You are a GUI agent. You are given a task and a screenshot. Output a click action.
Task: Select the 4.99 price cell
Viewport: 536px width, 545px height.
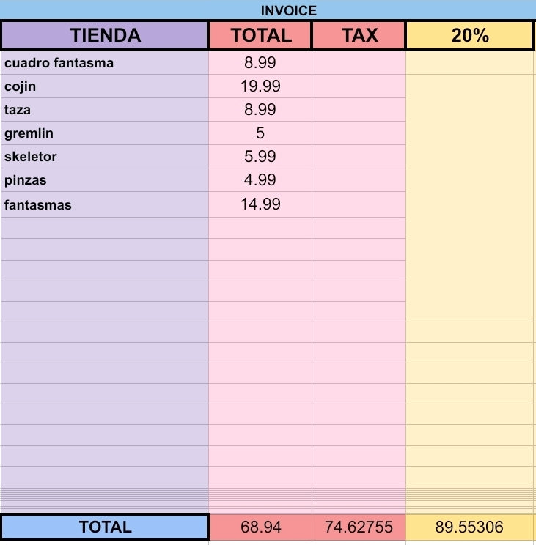pyautogui.click(x=260, y=180)
